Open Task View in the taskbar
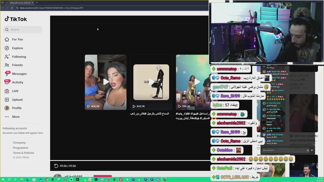The height and width of the screenshot is (182, 324). coord(15,179)
